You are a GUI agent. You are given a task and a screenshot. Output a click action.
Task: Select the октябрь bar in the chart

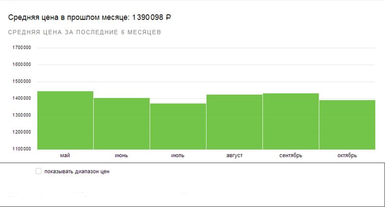point(347,124)
